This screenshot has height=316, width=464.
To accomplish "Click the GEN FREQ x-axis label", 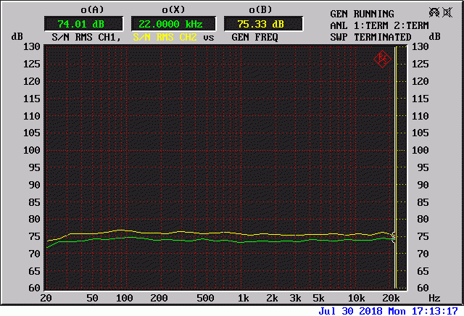I will (256, 37).
